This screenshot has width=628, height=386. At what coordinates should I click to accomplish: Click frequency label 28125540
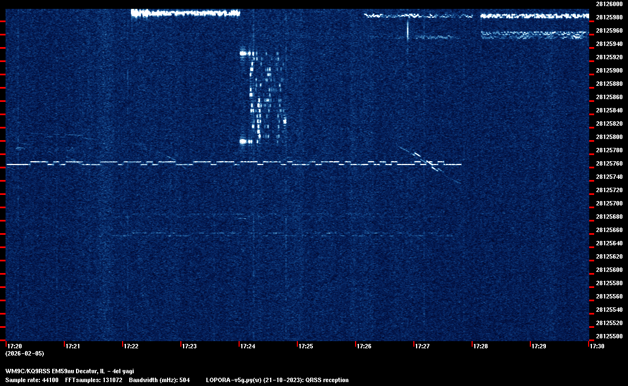[609, 309]
